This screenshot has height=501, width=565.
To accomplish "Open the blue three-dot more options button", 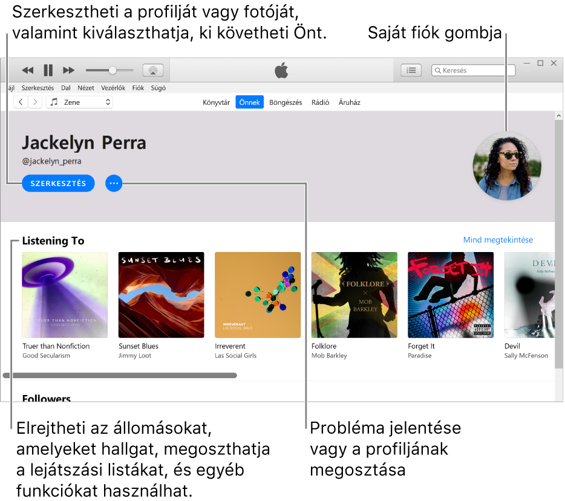I will tap(114, 184).
